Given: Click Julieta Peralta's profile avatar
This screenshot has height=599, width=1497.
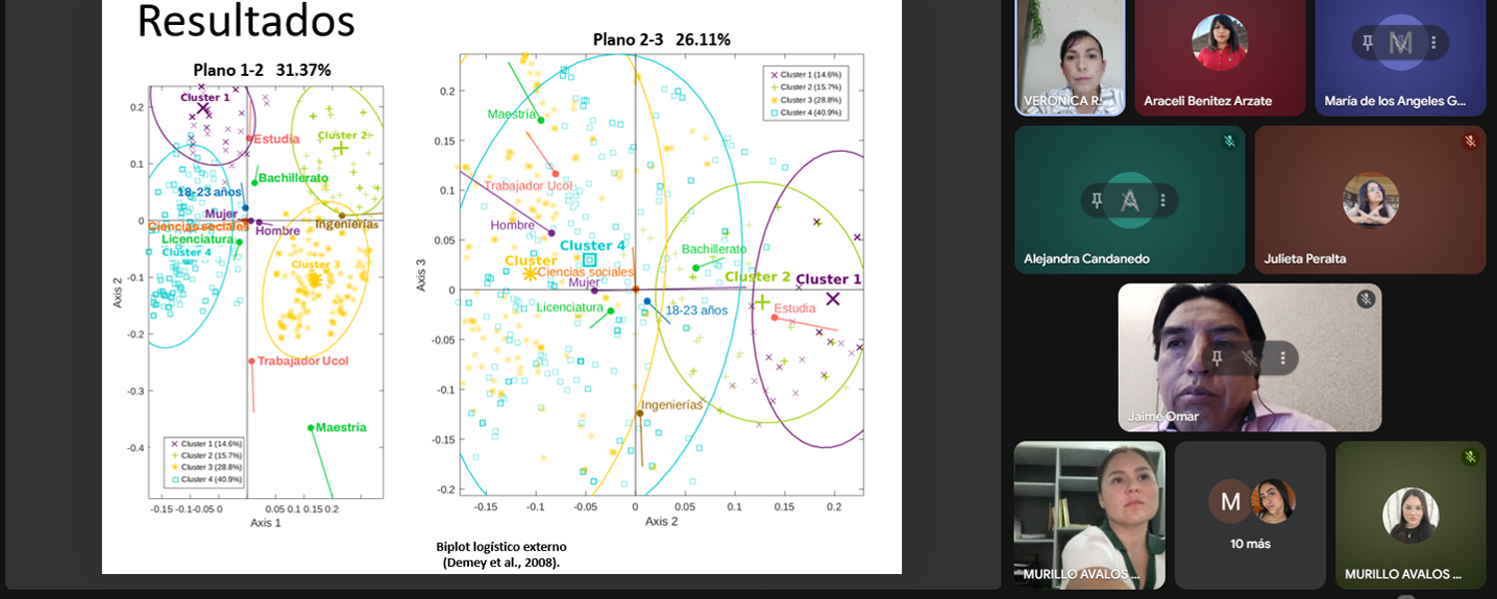Looking at the screenshot, I should point(1369,200).
